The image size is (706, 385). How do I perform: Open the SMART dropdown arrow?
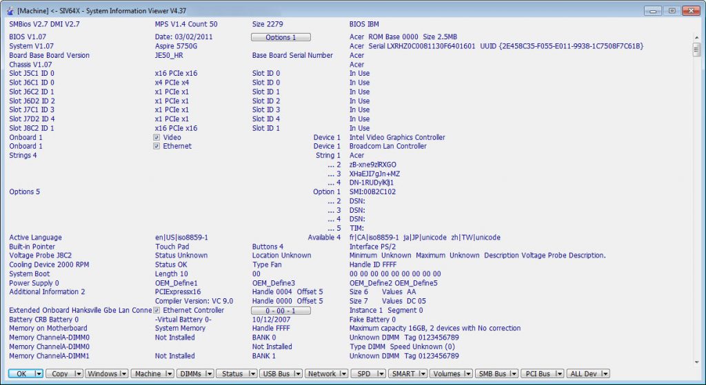click(x=423, y=374)
